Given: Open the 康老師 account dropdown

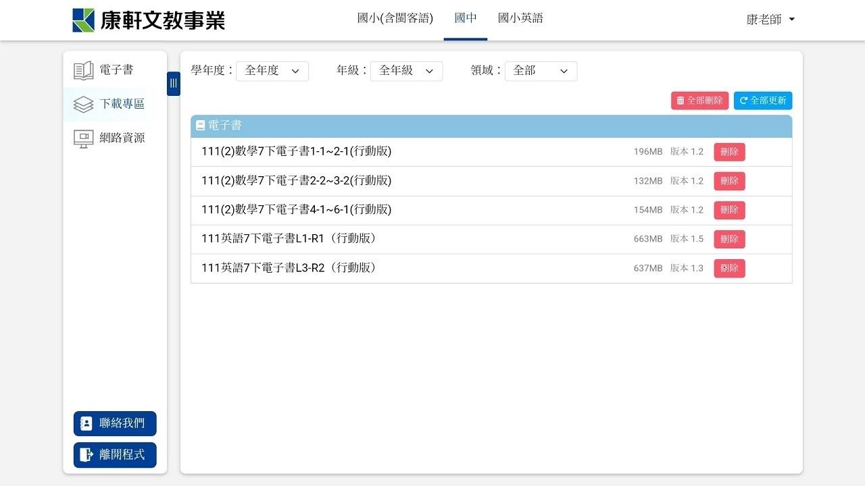Looking at the screenshot, I should (x=770, y=20).
